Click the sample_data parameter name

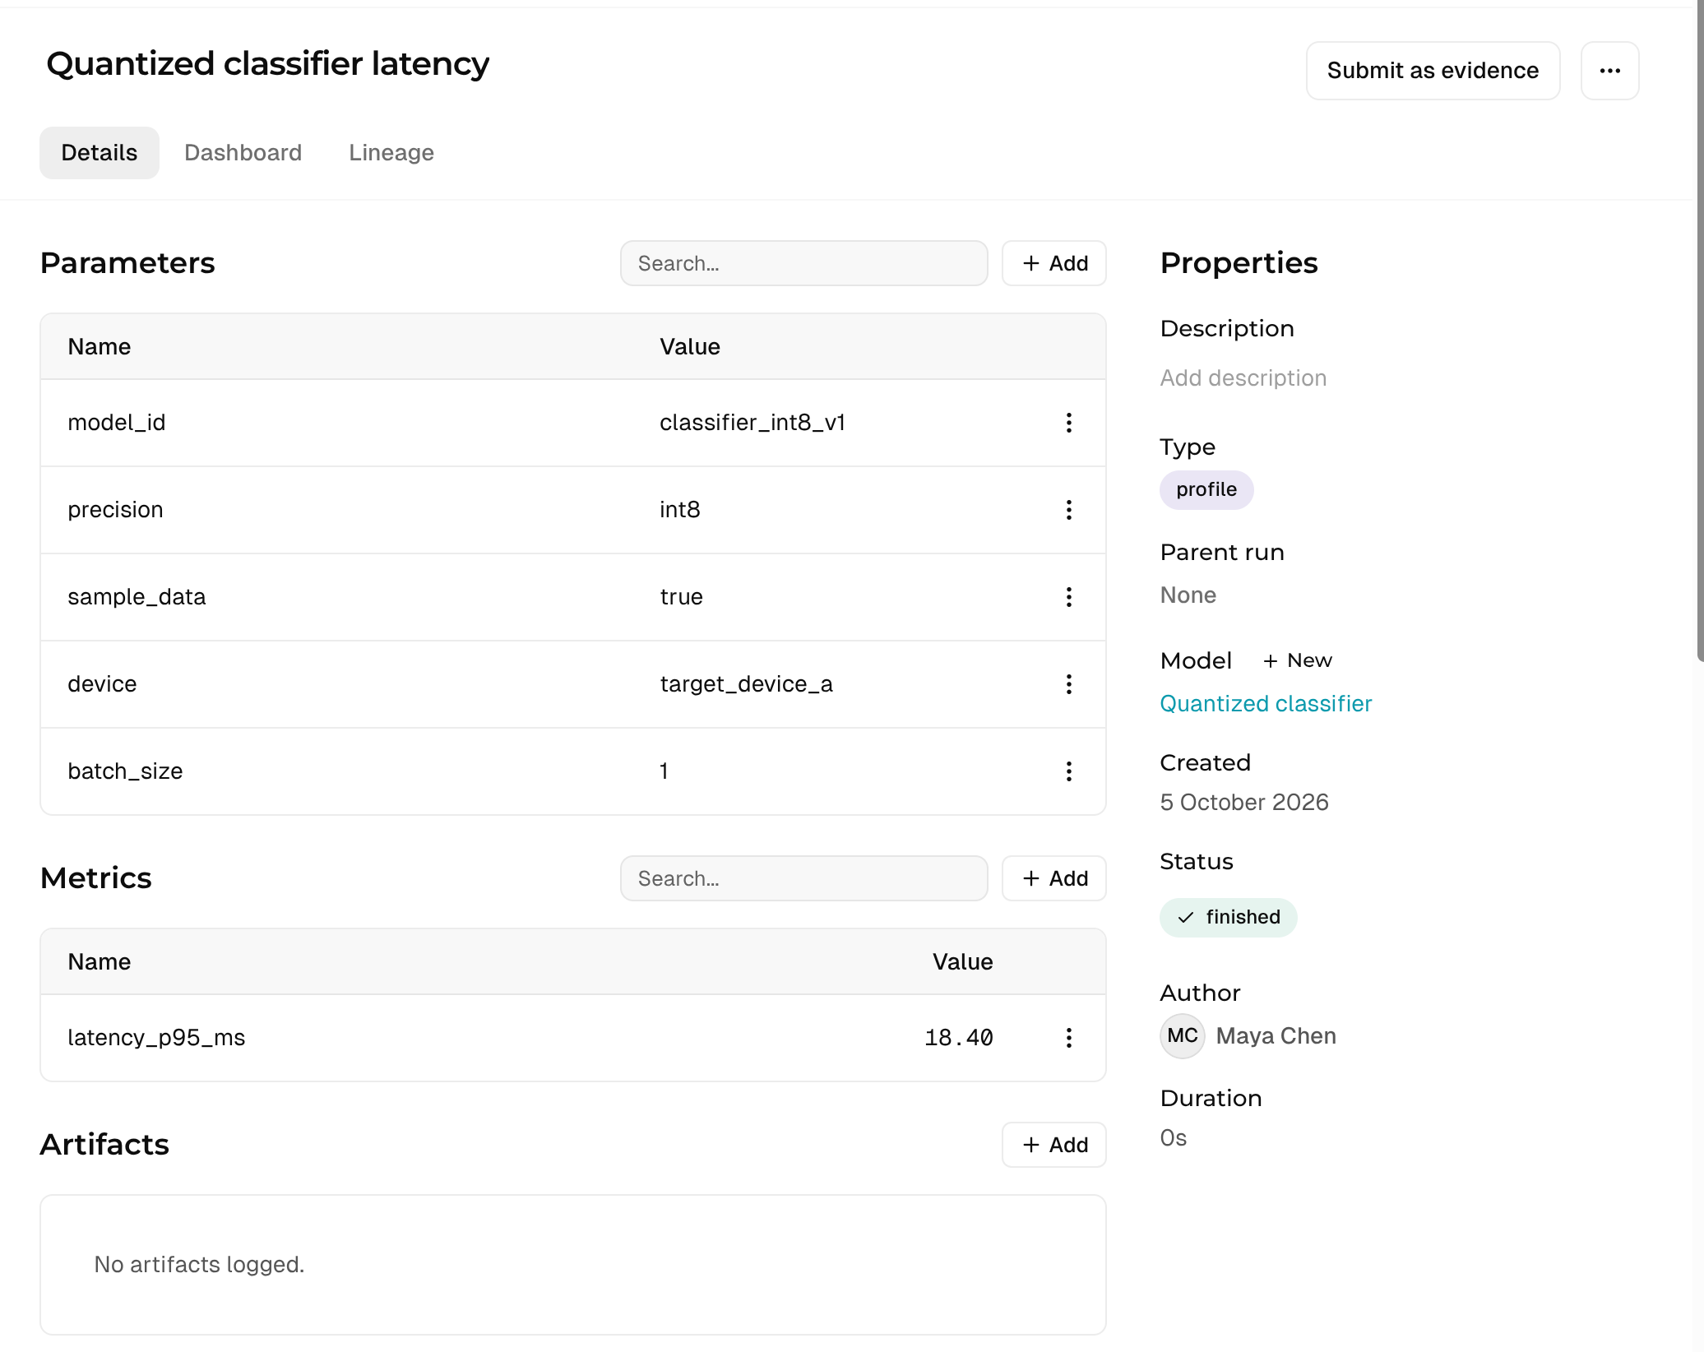click(137, 597)
